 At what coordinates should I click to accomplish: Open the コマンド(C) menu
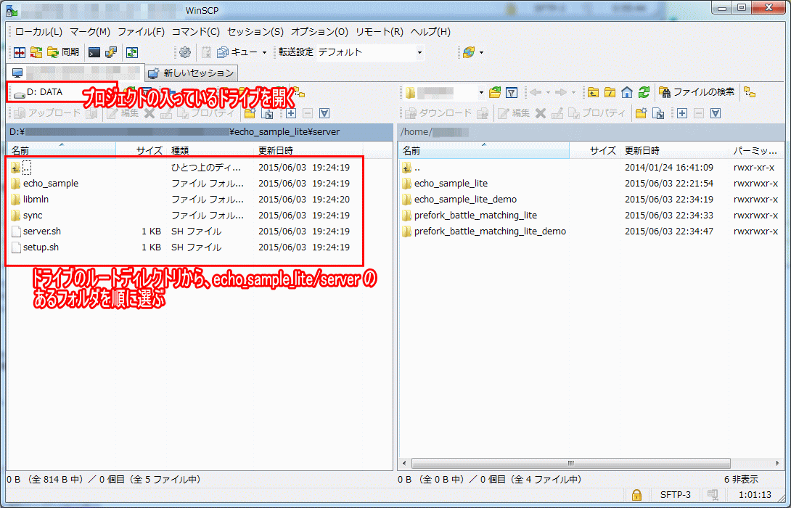click(x=196, y=32)
